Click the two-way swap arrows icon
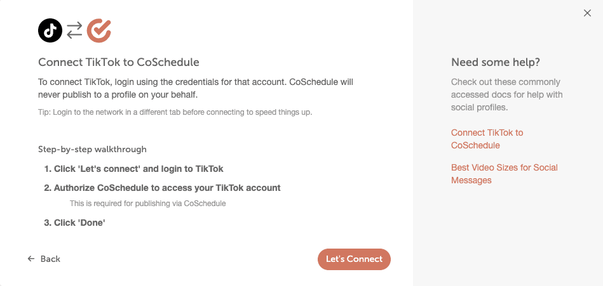This screenshot has width=603, height=286. [x=74, y=30]
